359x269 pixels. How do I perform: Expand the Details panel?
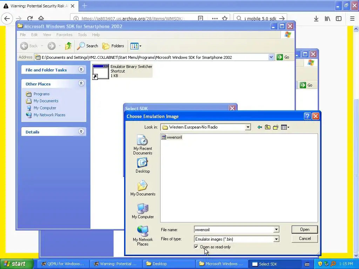coord(81,131)
